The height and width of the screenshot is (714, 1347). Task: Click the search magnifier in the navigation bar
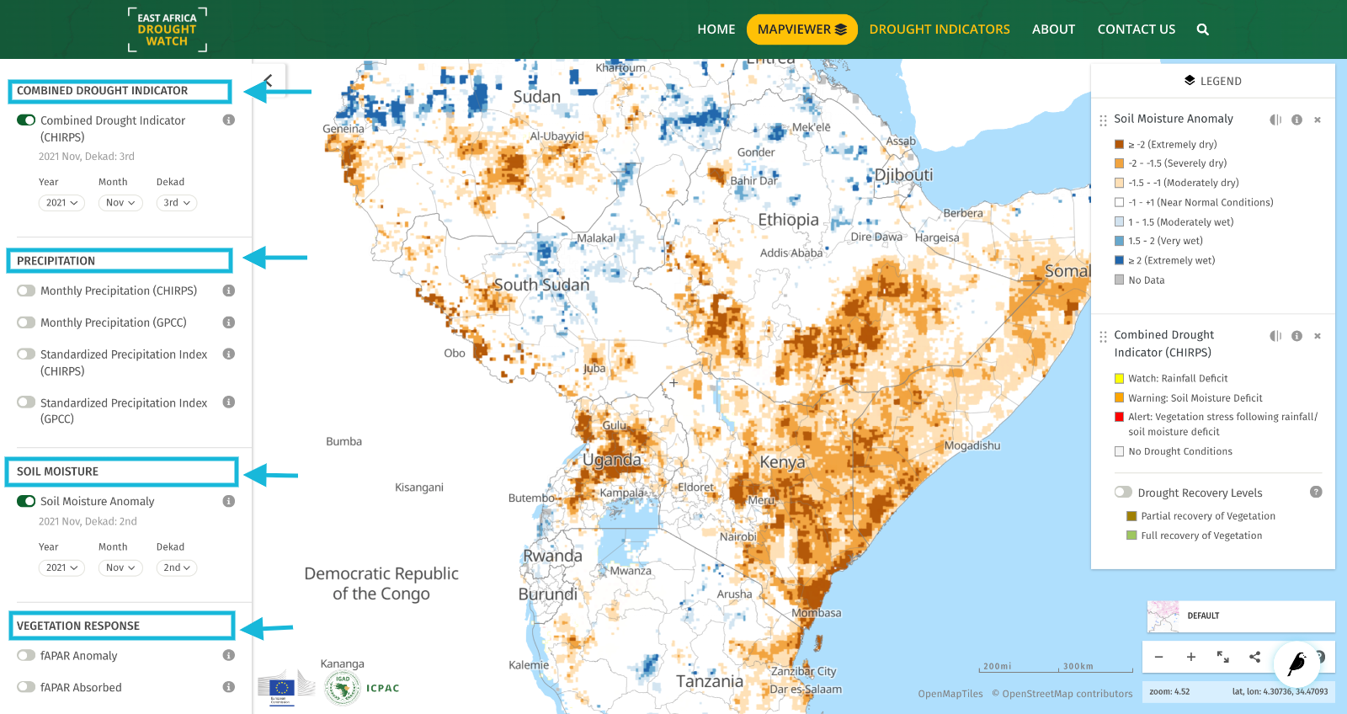click(1203, 29)
